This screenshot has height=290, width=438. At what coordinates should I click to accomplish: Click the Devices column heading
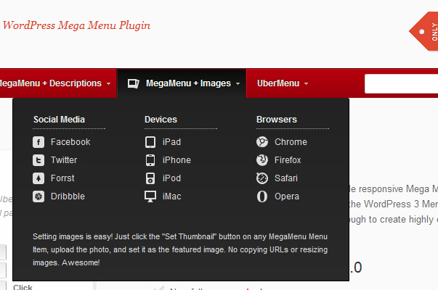(161, 120)
